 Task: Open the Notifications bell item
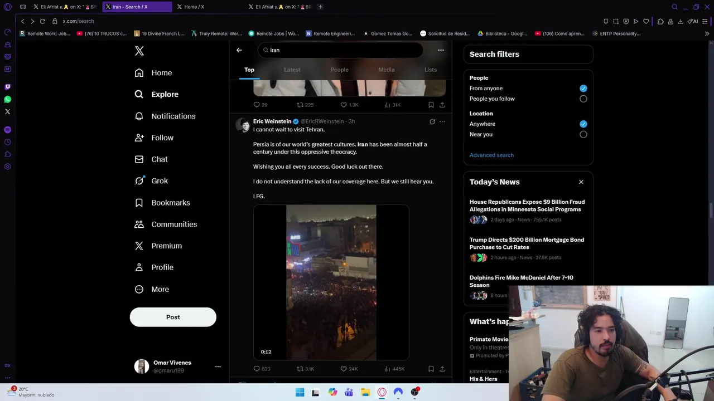tap(165, 116)
